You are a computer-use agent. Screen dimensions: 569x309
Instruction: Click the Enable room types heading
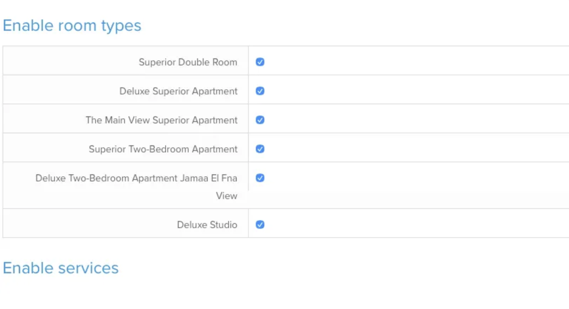click(x=72, y=25)
